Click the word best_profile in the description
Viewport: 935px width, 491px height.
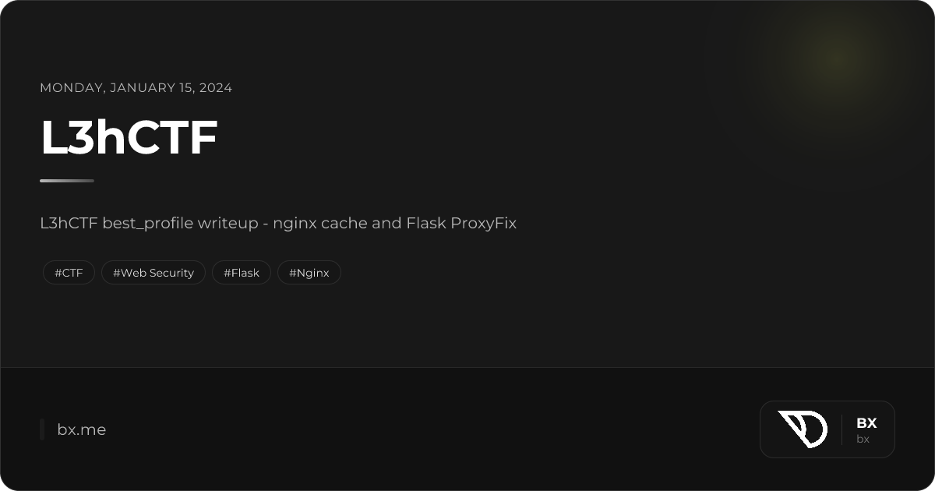pyautogui.click(x=148, y=224)
